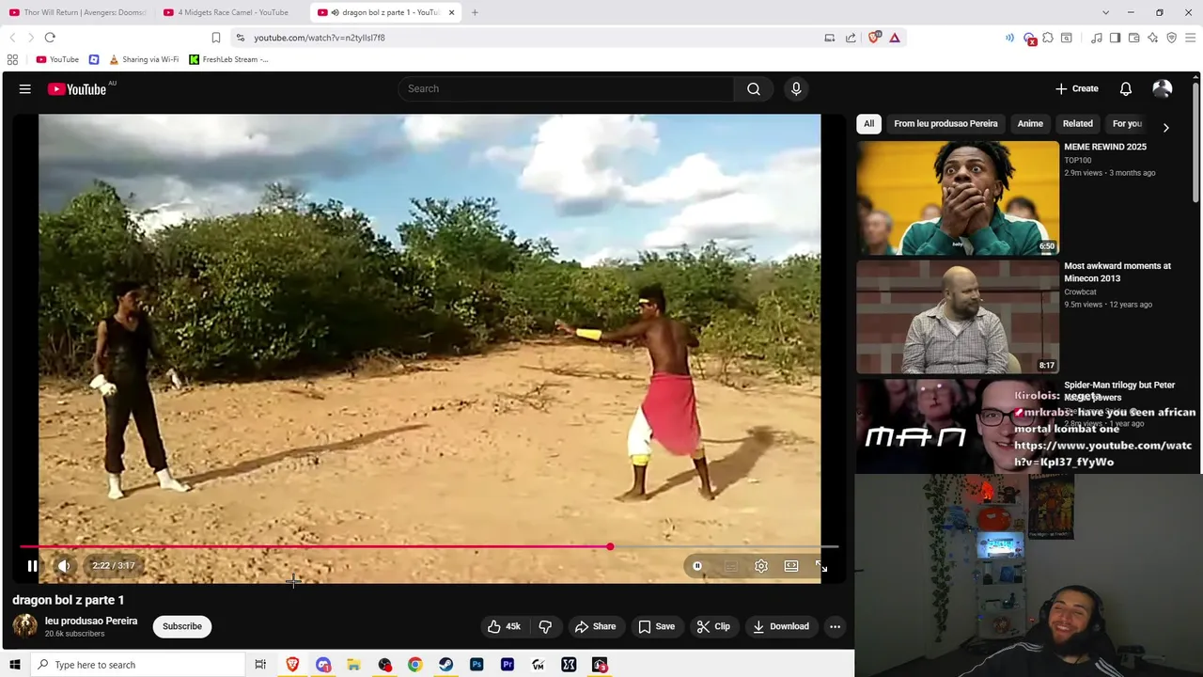Open Steam from the taskbar

pos(445,665)
